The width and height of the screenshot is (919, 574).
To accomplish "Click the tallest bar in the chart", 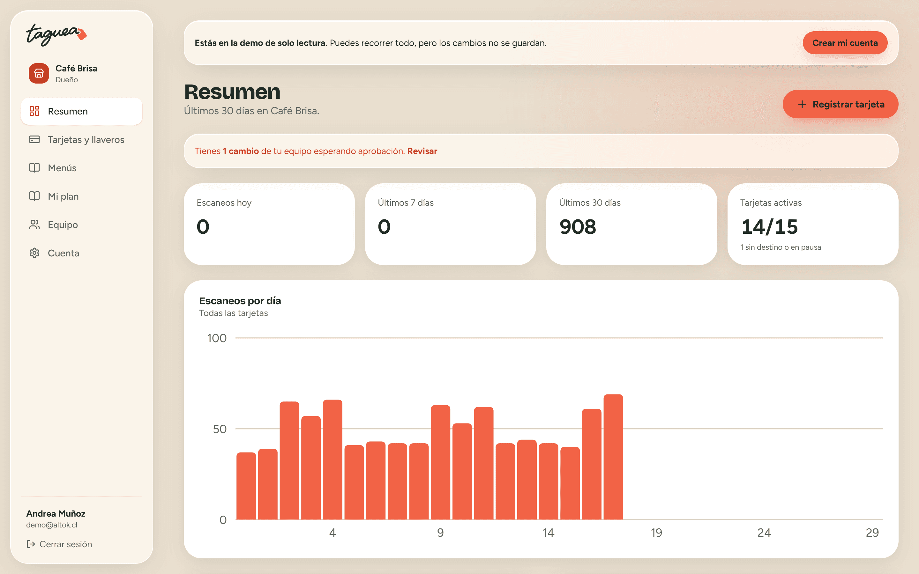I will [613, 457].
